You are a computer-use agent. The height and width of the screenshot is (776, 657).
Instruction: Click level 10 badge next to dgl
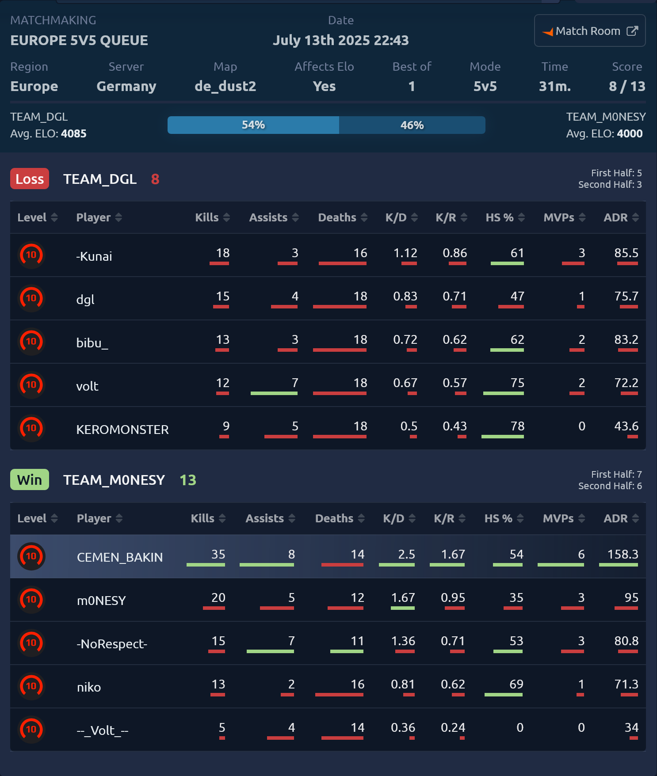click(31, 298)
